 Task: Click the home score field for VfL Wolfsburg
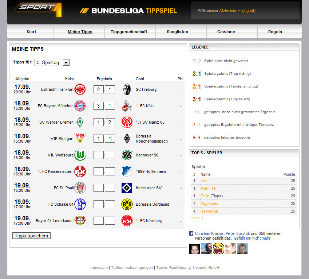[99, 155]
